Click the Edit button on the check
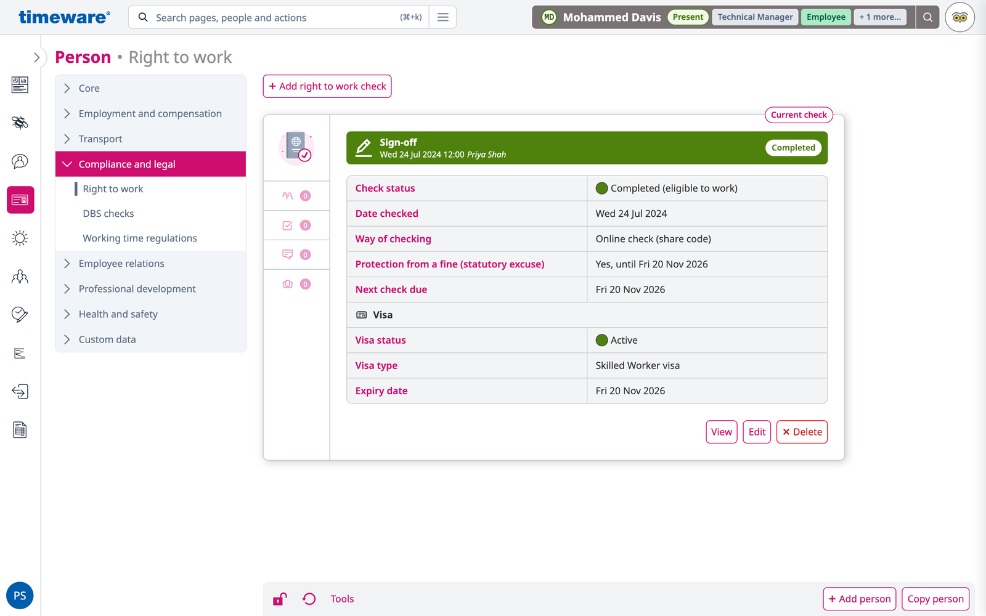 pos(757,432)
